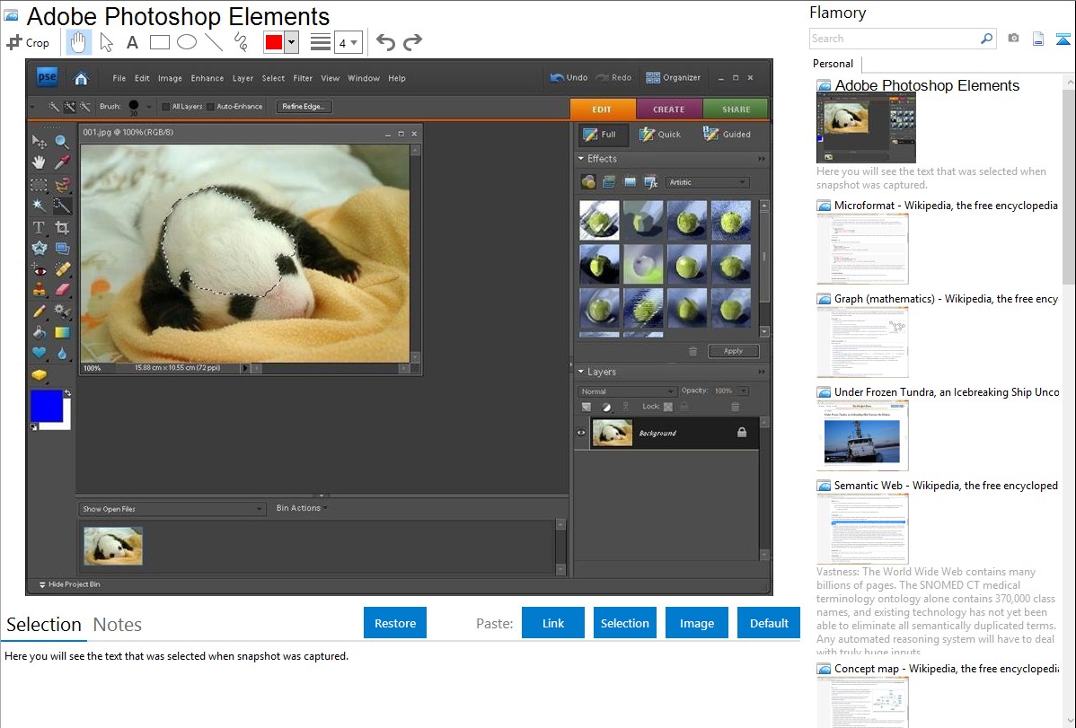Switch to Add to Selection brush mode

pos(69,106)
